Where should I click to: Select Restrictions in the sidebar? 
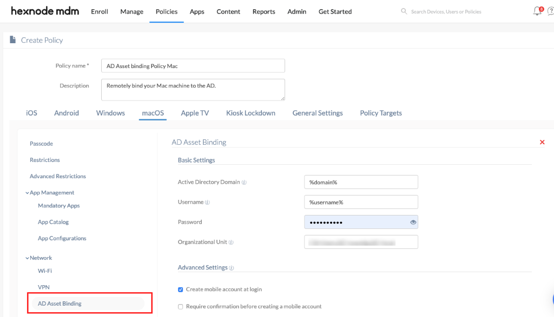tap(45, 160)
